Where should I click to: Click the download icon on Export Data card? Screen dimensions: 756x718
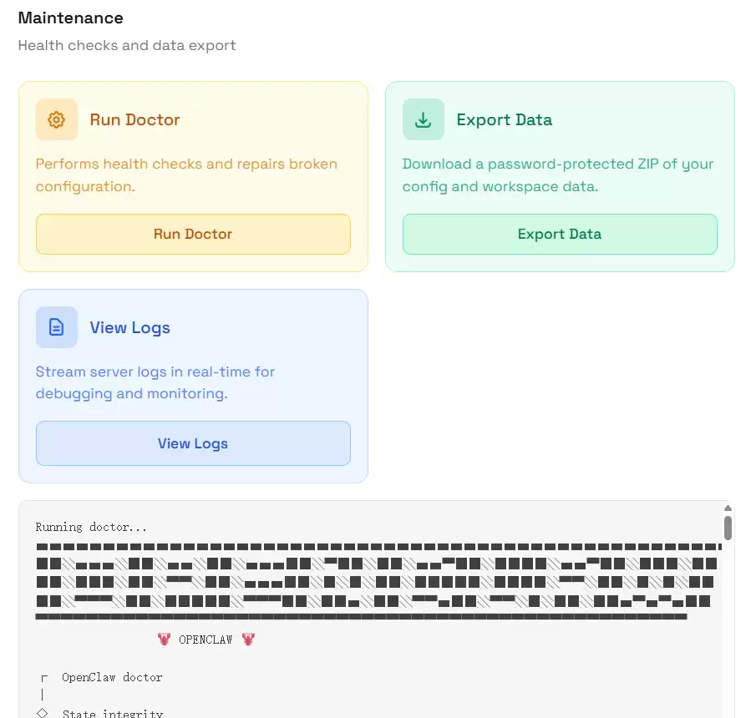point(423,119)
